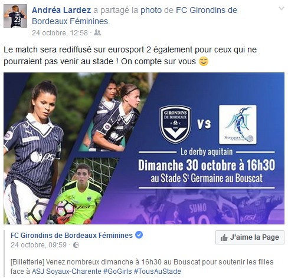Image resolution: width=288 pixels, height=278 pixels.
Task: Click the smiling emoji in post text
Action: click(x=204, y=61)
